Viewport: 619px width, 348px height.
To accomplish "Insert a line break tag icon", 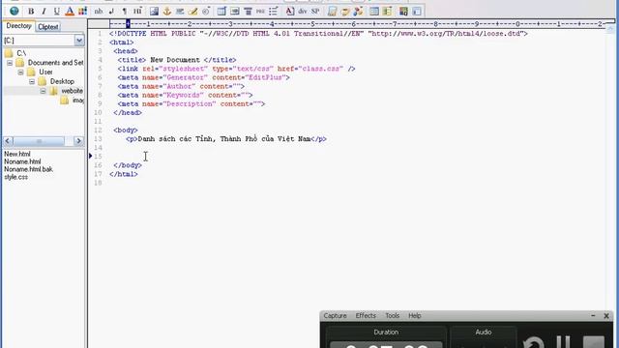I will coord(111,12).
